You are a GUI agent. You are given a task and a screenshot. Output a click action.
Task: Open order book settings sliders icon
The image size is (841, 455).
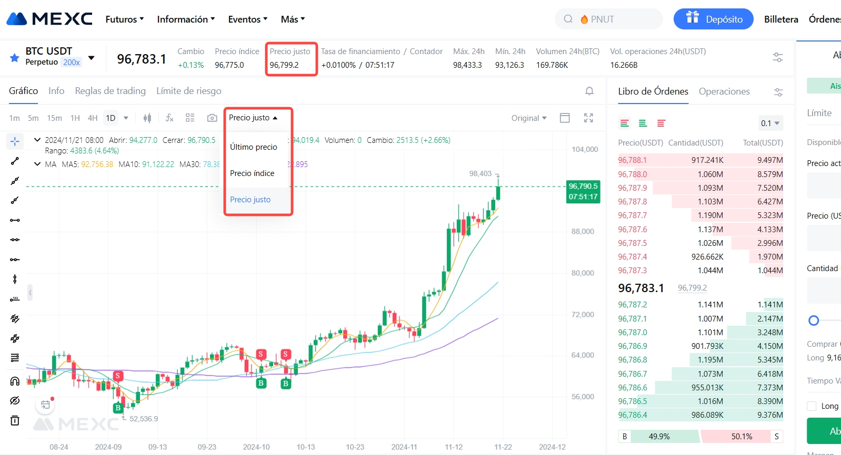tap(778, 92)
